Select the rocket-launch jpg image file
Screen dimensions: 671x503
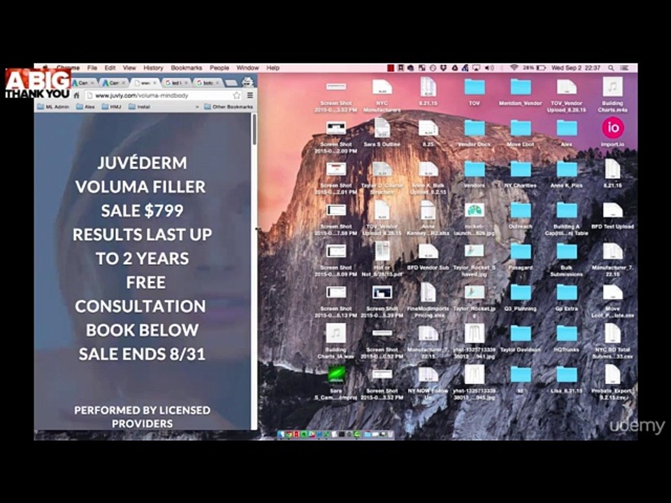pos(474,210)
